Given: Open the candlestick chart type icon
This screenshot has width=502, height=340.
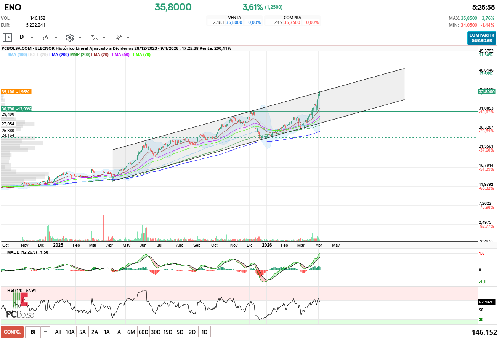Looking at the screenshot, I should pyautogui.click(x=46, y=37).
